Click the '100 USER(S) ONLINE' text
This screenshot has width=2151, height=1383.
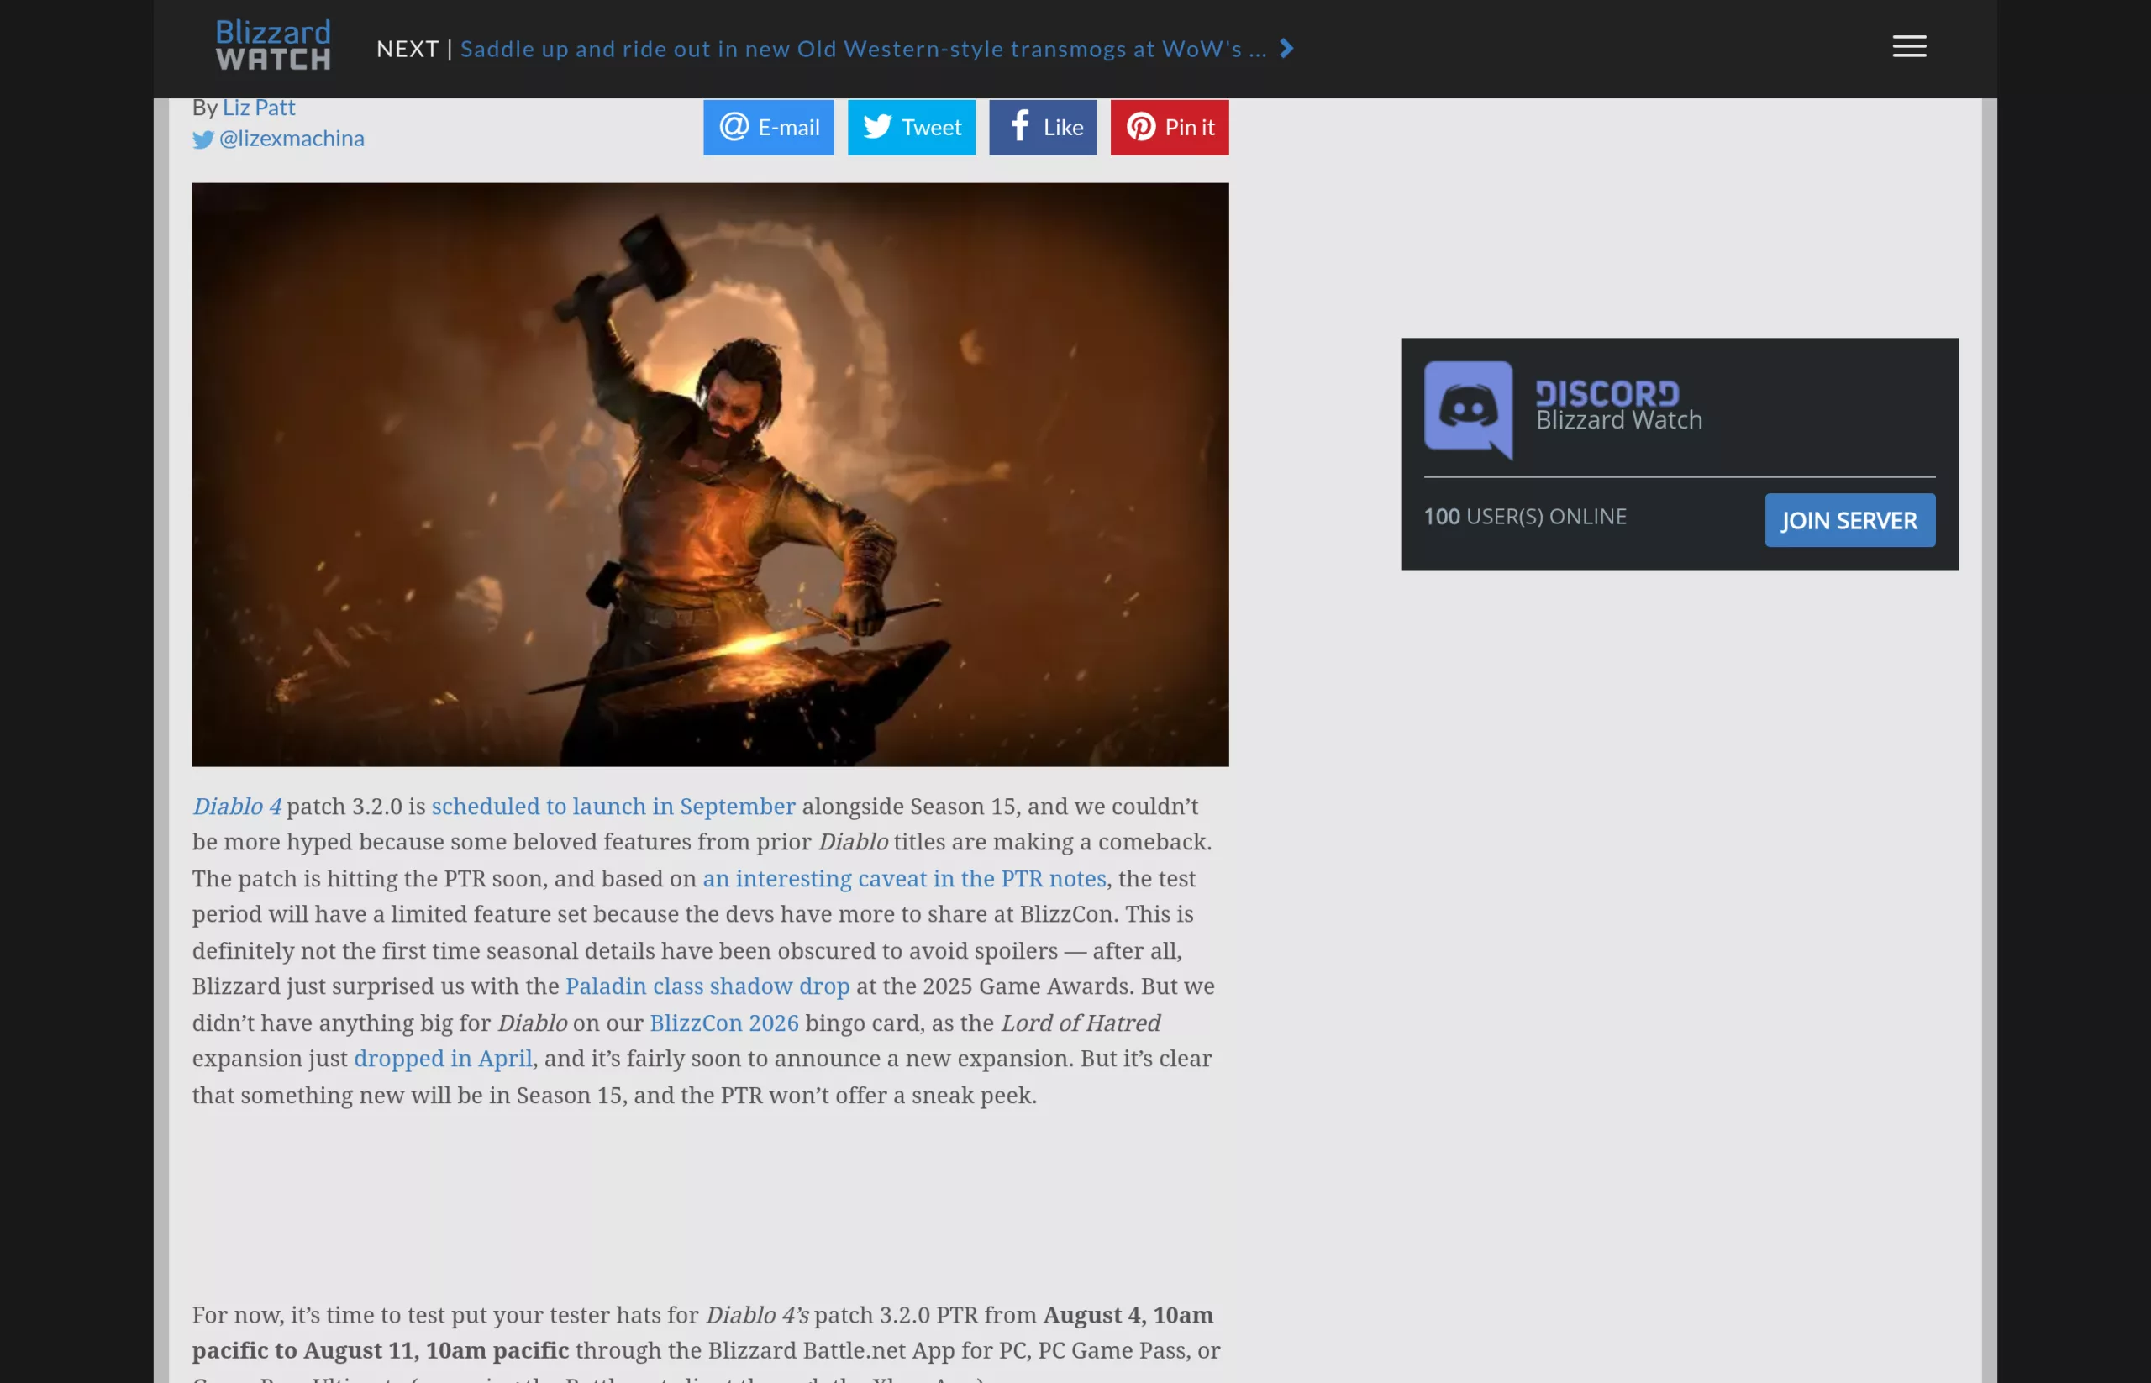[1524, 517]
